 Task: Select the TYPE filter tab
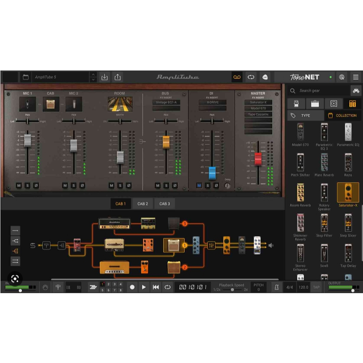tap(306, 116)
